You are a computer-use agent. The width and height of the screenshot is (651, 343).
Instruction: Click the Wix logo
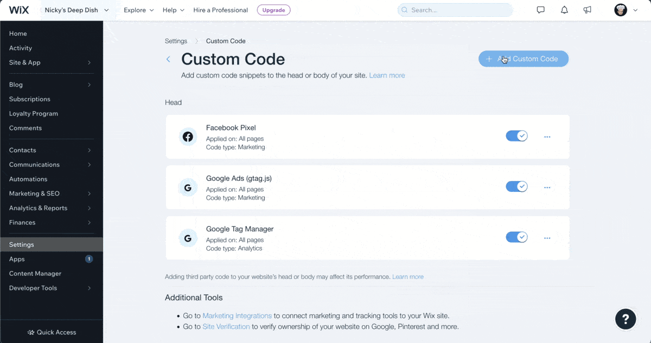[19, 10]
